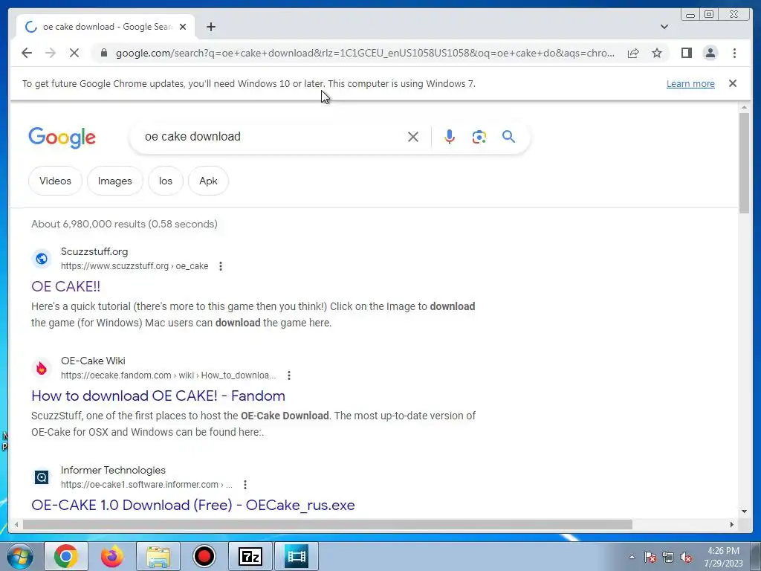Screen dimensions: 761x571
Task: Open options for Scuzzstuff.org result
Action: (x=221, y=266)
